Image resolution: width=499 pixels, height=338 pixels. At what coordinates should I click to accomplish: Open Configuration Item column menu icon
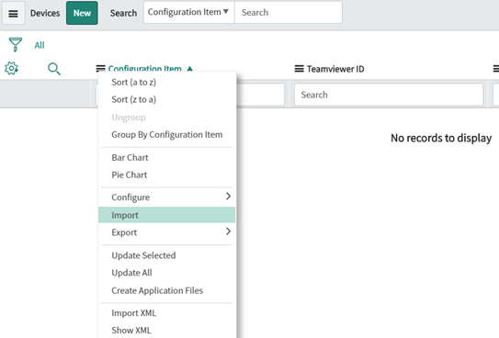pos(100,68)
